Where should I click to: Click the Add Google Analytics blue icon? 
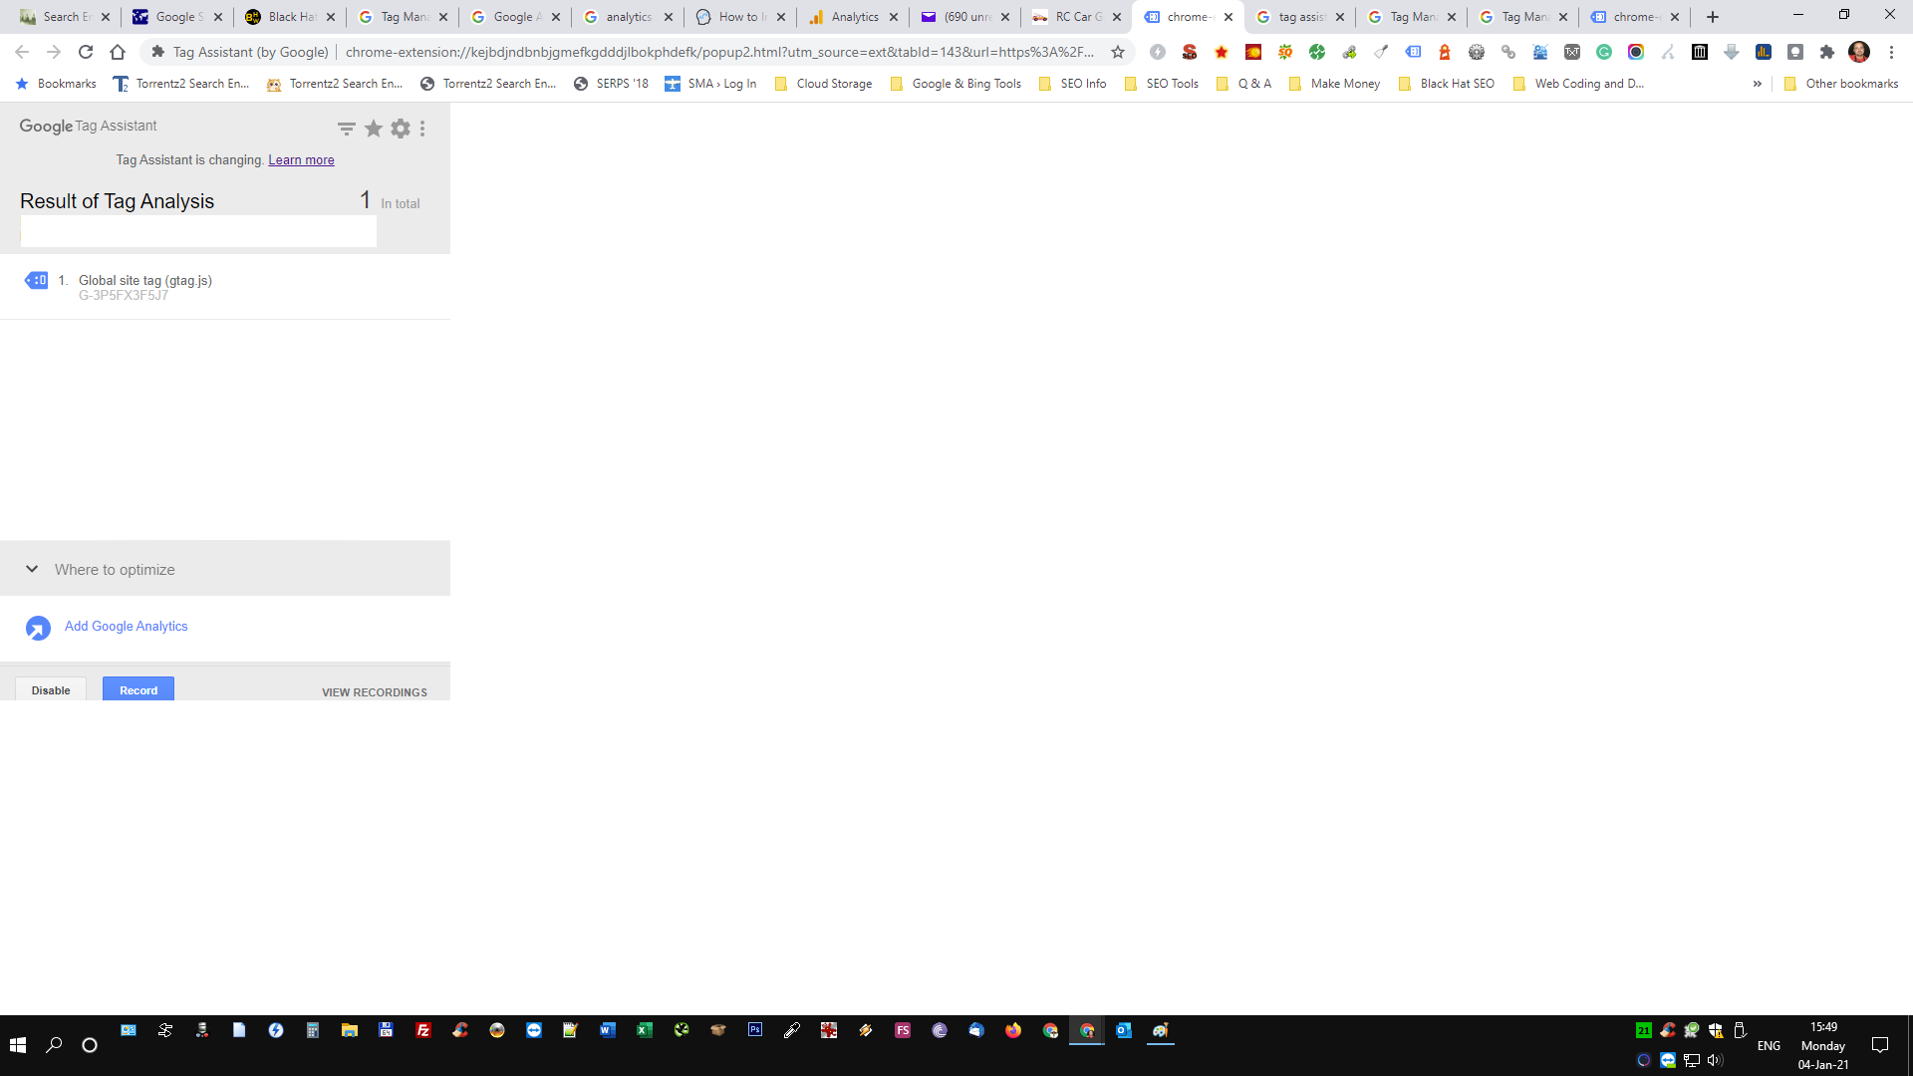tap(37, 628)
